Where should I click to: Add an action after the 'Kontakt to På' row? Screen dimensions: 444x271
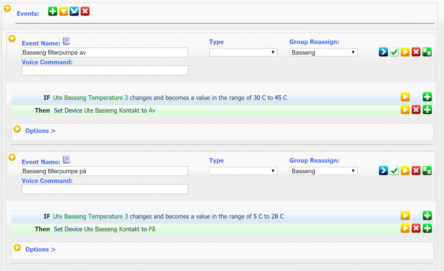pyautogui.click(x=427, y=228)
